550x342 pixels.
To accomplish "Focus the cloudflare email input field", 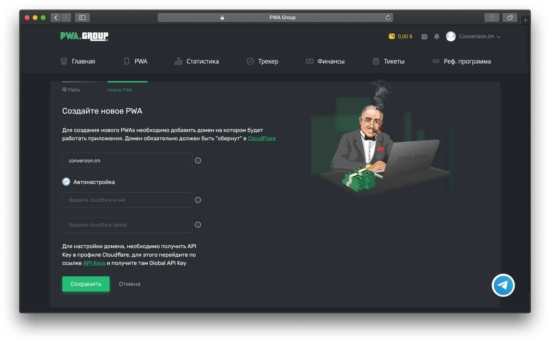I will coord(127,200).
